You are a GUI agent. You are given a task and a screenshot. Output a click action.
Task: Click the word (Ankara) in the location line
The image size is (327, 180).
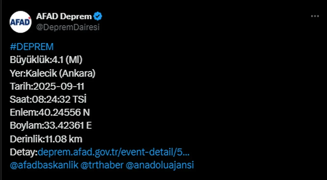coord(77,74)
